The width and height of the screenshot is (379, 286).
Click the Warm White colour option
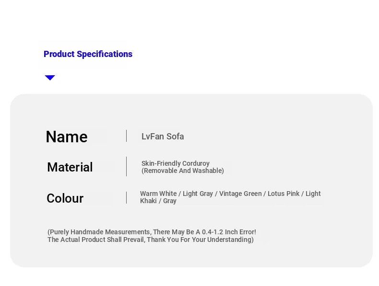(x=158, y=194)
